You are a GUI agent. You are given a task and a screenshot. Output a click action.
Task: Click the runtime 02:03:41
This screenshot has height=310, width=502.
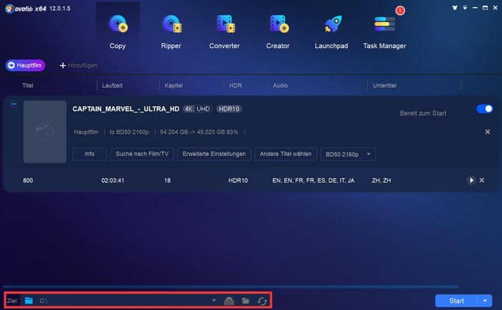113,180
